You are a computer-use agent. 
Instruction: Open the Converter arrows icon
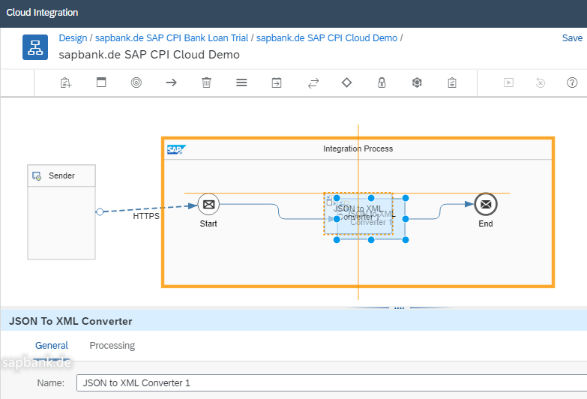(313, 82)
